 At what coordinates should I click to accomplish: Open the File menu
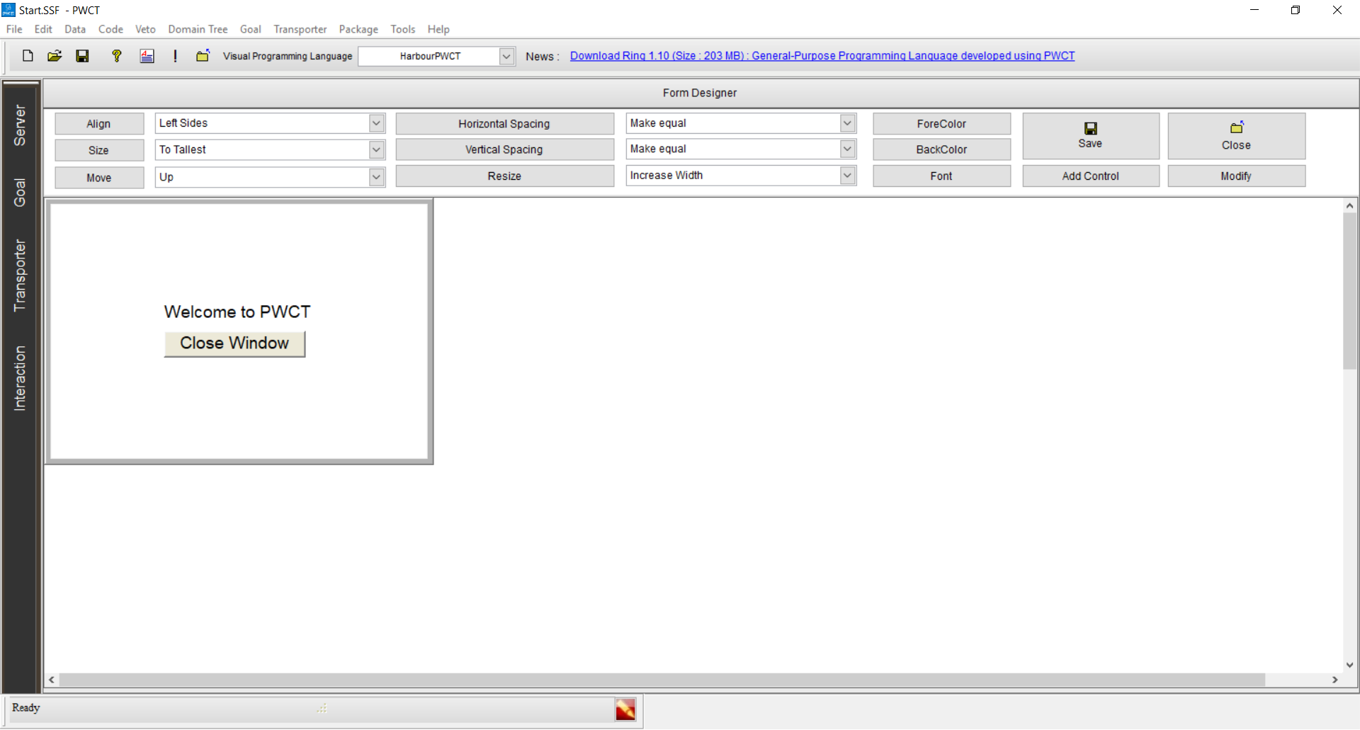coord(14,29)
